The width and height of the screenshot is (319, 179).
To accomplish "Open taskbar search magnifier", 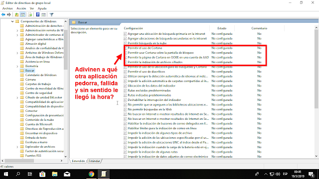I will (18, 174).
